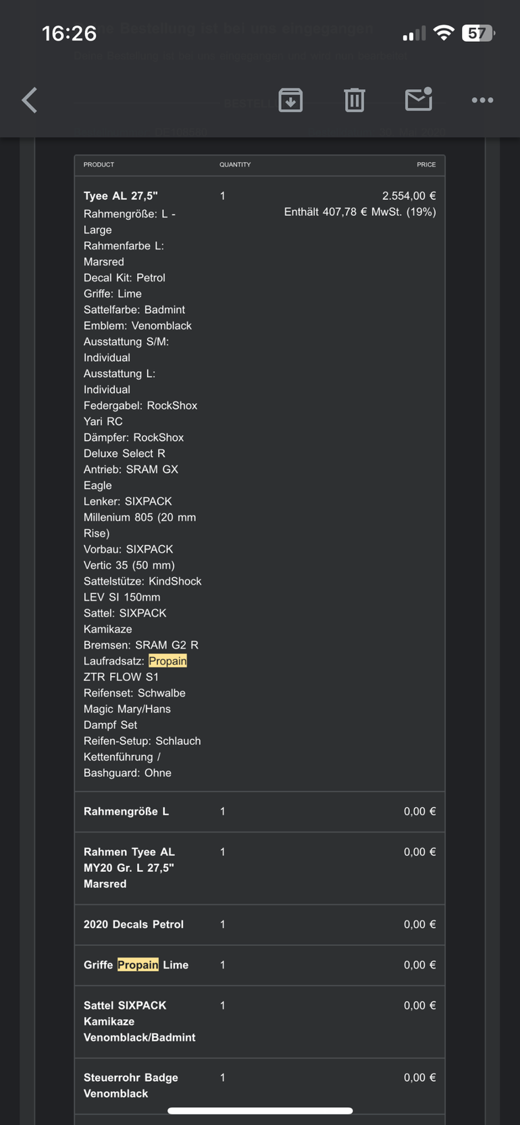Tap highlighted Propain in Laufradsatz line

tap(167, 661)
